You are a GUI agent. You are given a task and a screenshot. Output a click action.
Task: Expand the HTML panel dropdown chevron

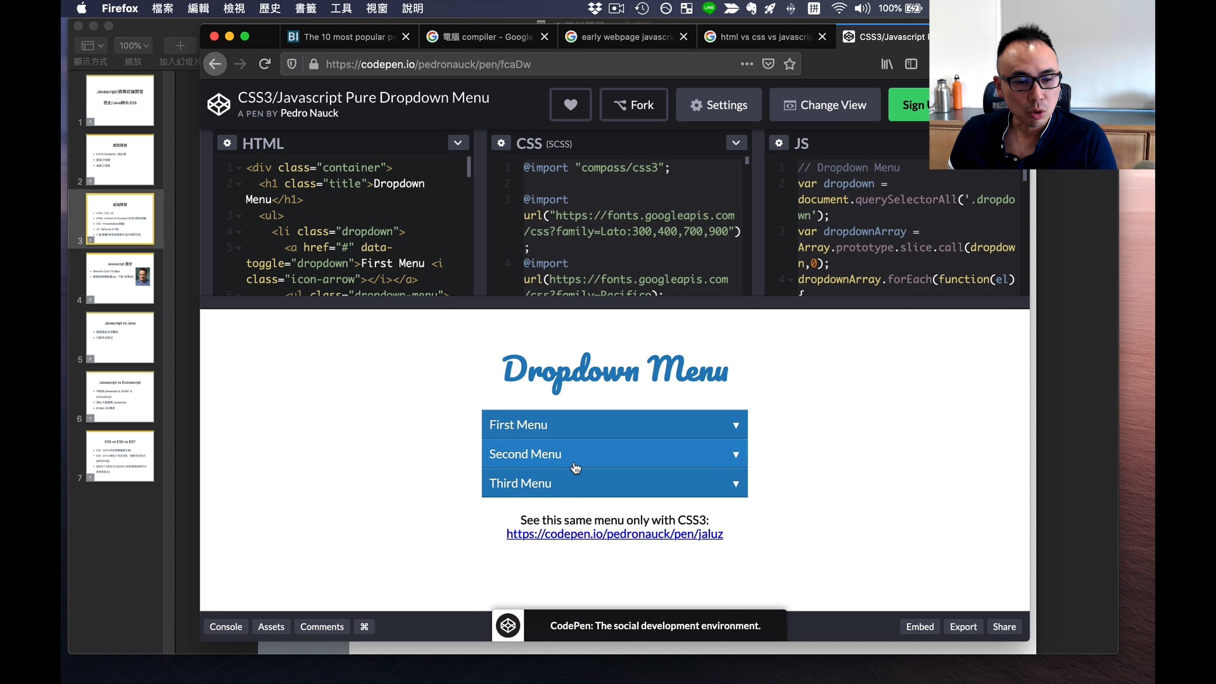coord(458,143)
